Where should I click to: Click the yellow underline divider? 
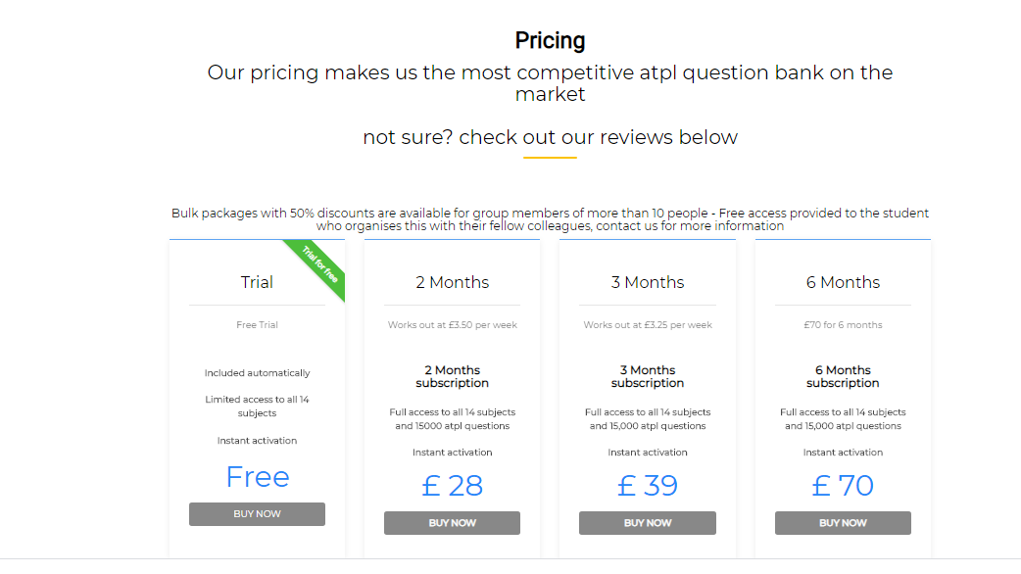tap(550, 158)
